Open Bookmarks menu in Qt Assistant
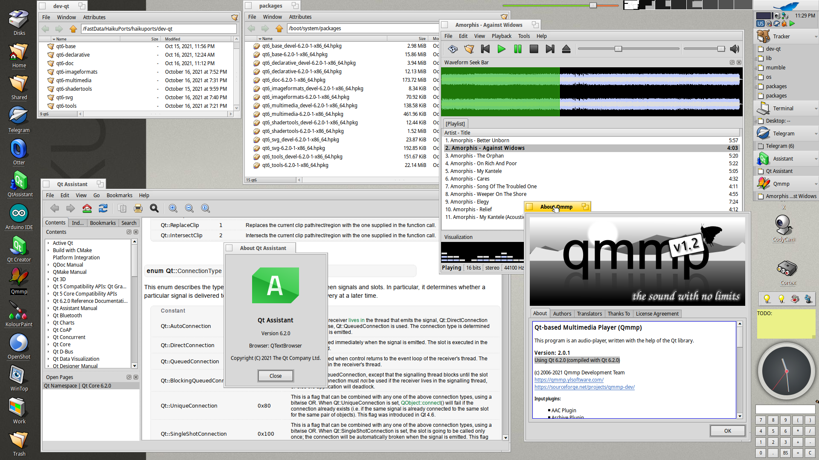This screenshot has height=460, width=819. (x=119, y=195)
